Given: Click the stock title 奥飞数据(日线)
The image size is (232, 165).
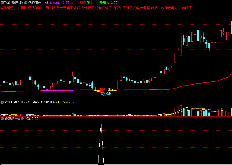Looking at the screenshot, I should [x=12, y=3].
